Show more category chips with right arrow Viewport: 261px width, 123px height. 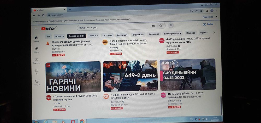(x=214, y=33)
